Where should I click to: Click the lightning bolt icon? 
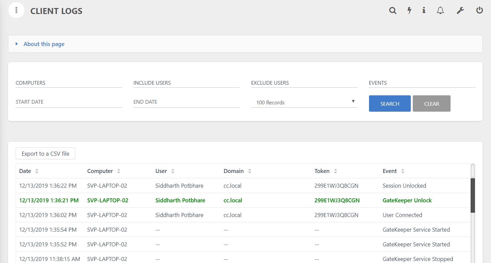click(409, 11)
